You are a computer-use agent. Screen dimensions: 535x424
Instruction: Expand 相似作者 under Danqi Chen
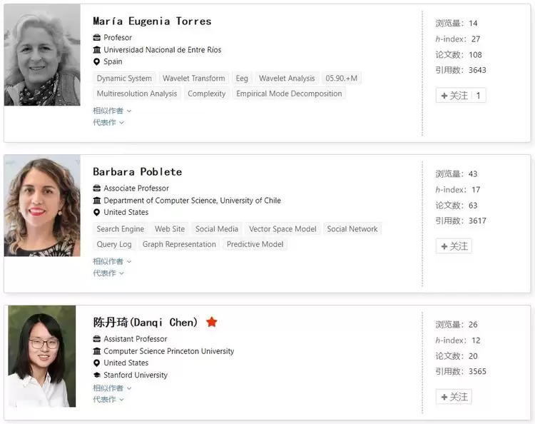112,388
